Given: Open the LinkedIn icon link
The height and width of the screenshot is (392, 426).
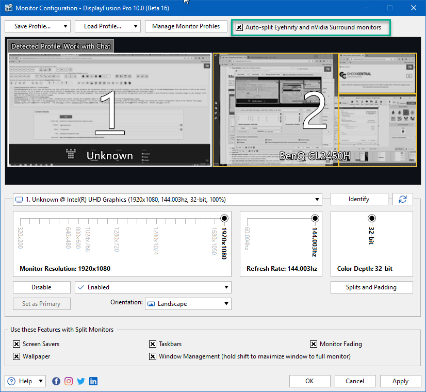Looking at the screenshot, I should click(x=93, y=381).
